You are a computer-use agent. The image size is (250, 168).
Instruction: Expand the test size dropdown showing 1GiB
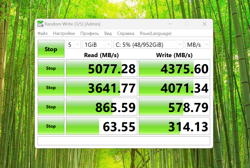coord(97,45)
